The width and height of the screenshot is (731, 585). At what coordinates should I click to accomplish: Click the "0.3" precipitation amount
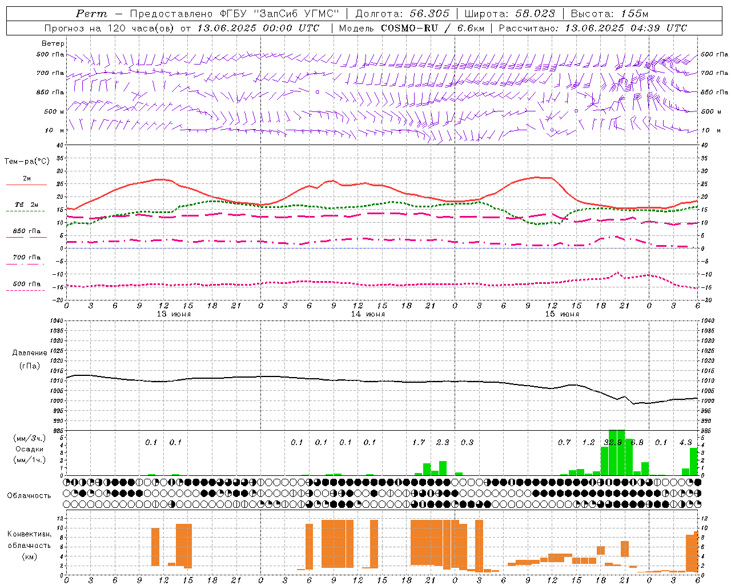467,443
